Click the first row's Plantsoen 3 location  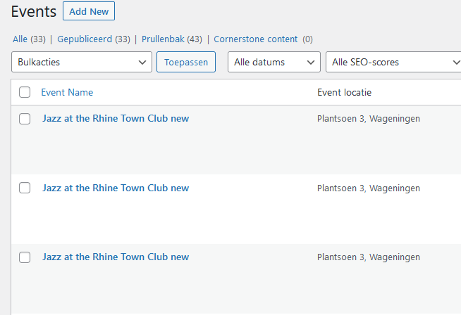[x=369, y=119]
